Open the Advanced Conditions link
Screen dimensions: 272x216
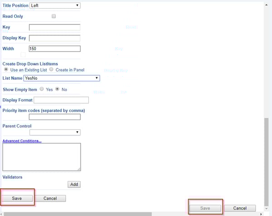coord(22,141)
